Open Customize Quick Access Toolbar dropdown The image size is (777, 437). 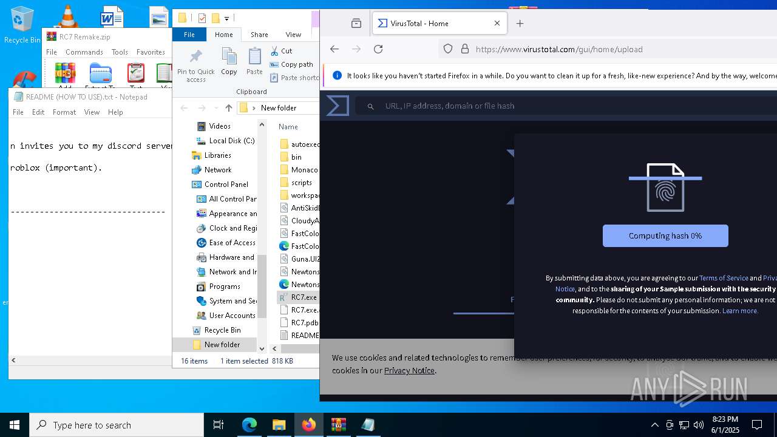click(227, 19)
